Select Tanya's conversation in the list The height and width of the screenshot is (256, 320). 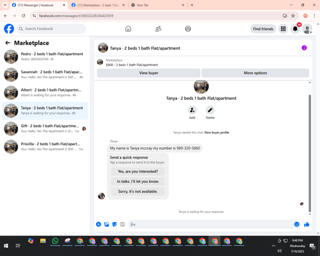pos(45,111)
